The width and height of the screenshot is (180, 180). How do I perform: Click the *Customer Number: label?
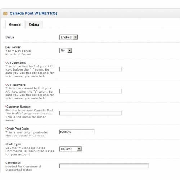[18, 107]
